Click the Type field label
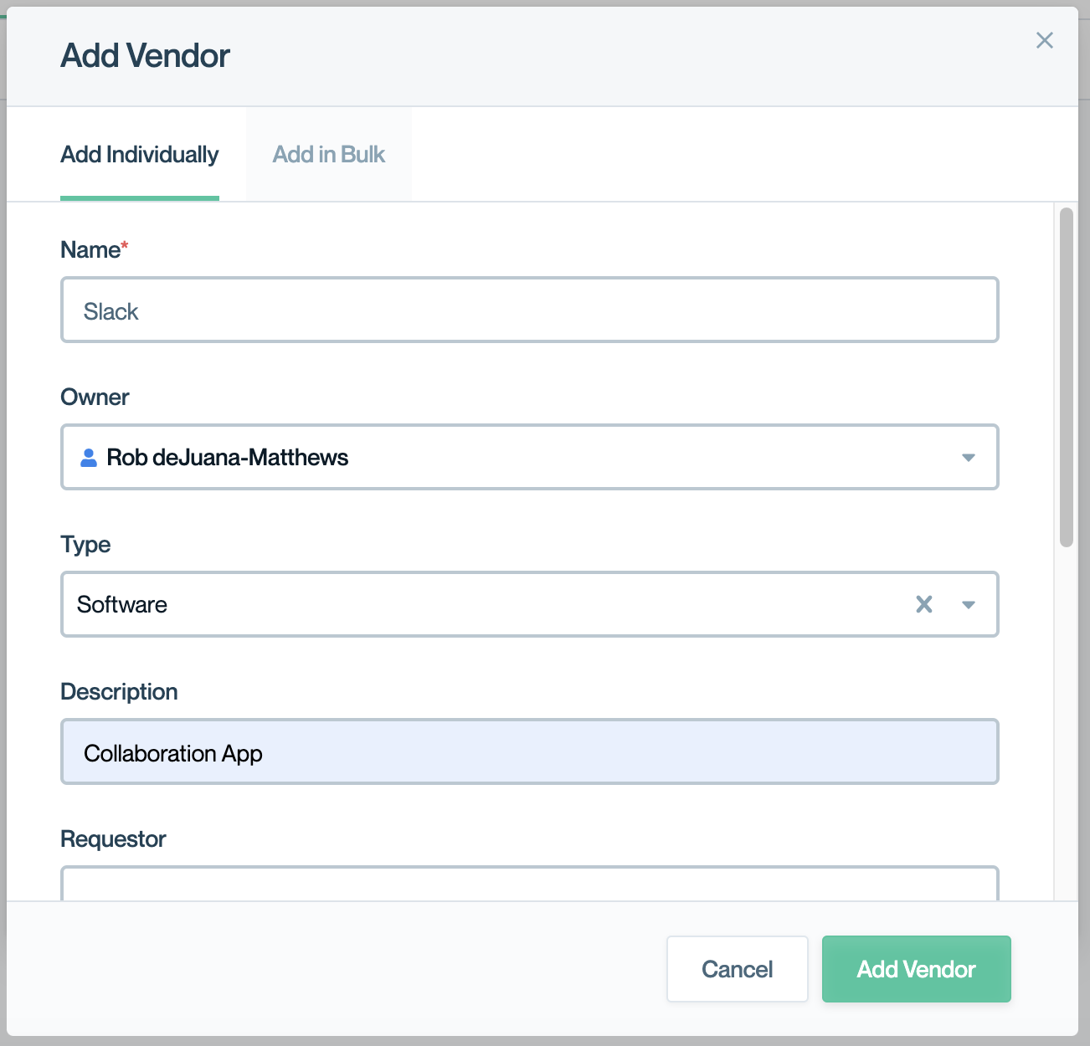This screenshot has height=1046, width=1090. (85, 545)
